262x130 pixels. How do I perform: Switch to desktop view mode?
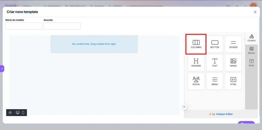pos(18,113)
